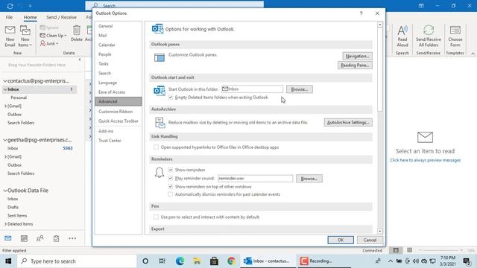477x268 pixels.
Task: Click the reminder.wav sound field
Action: pyautogui.click(x=255, y=179)
